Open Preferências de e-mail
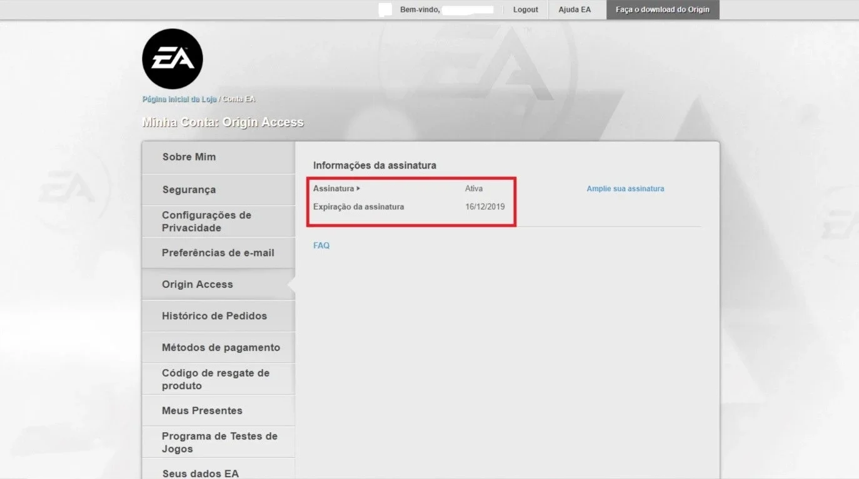Image resolution: width=859 pixels, height=479 pixels. pyautogui.click(x=218, y=253)
